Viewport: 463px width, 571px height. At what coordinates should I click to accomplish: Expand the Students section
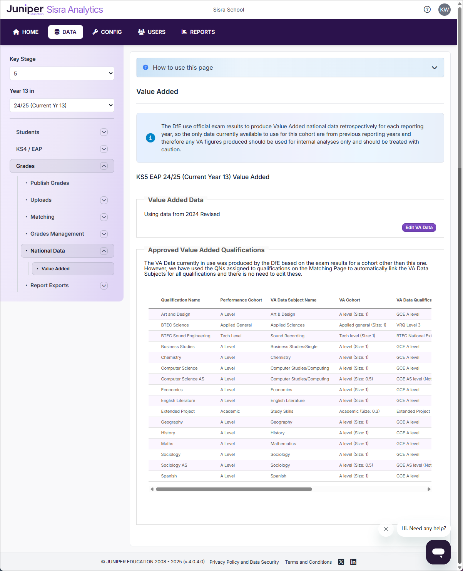[x=104, y=132]
